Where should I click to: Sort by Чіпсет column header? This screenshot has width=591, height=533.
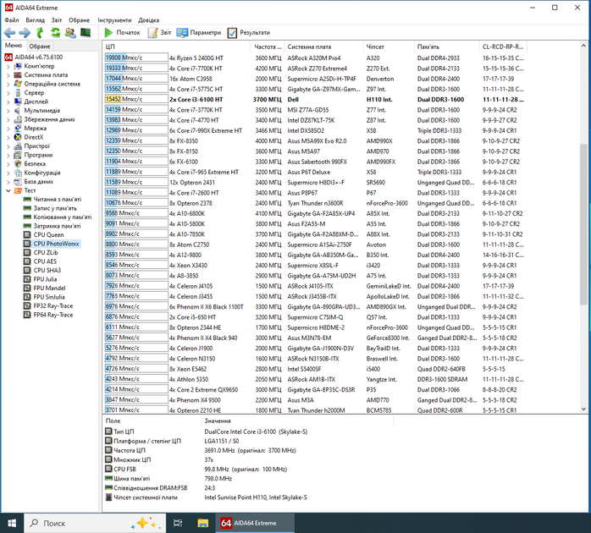click(x=389, y=47)
